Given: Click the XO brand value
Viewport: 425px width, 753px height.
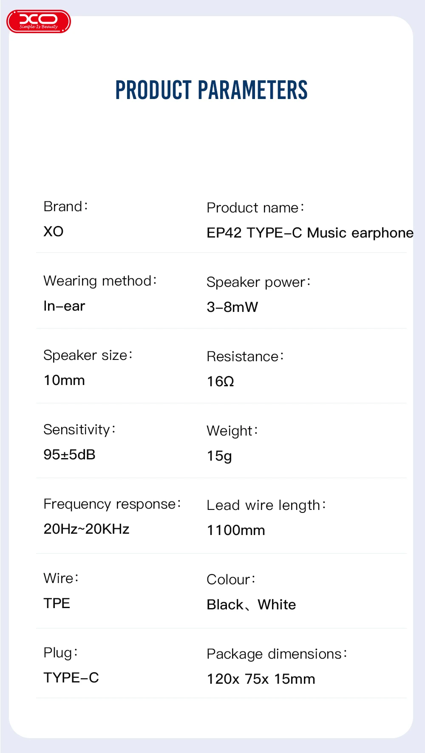Looking at the screenshot, I should [54, 232].
